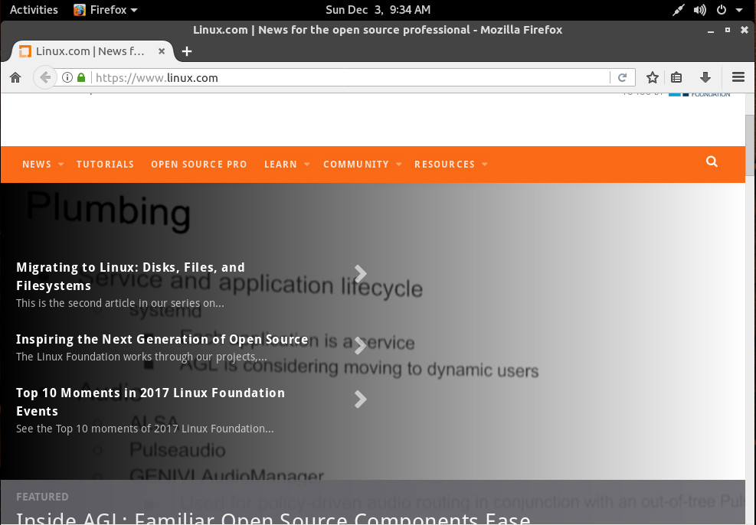Screen dimensions: 756x525
Task: Close the Linux.com tab
Action: [162, 51]
